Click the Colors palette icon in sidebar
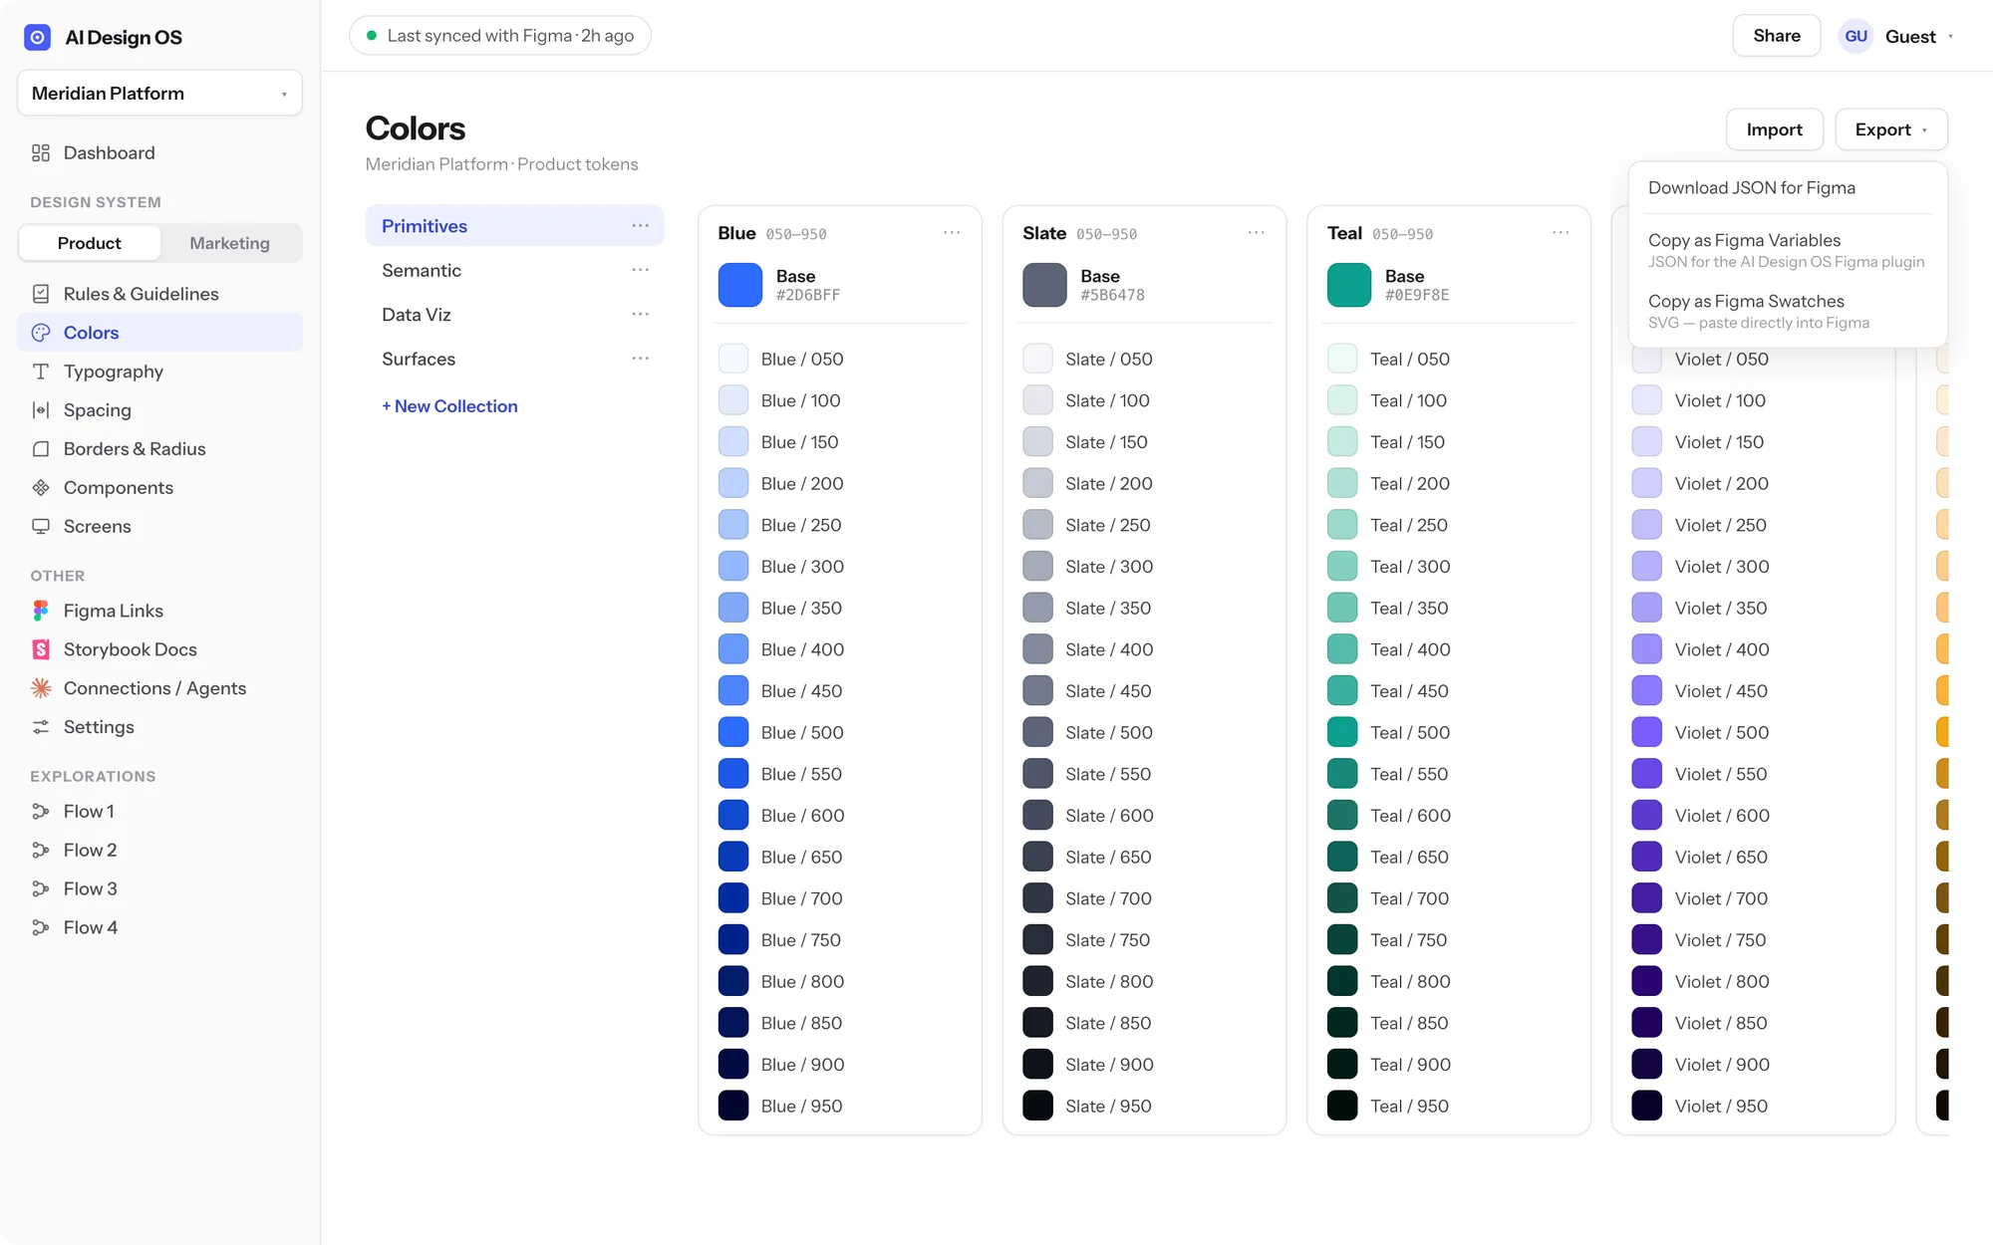The width and height of the screenshot is (1993, 1245). pos(41,333)
